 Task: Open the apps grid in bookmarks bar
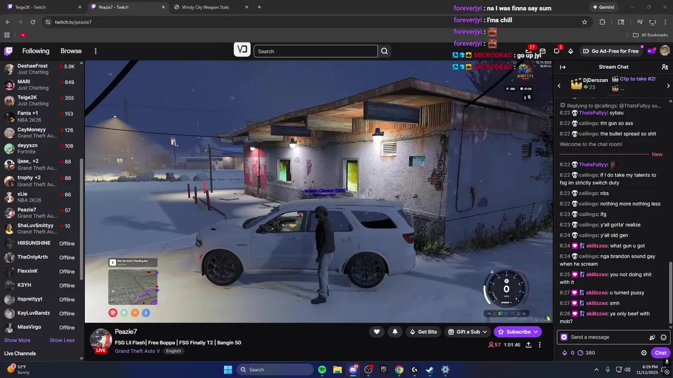[x=7, y=35]
